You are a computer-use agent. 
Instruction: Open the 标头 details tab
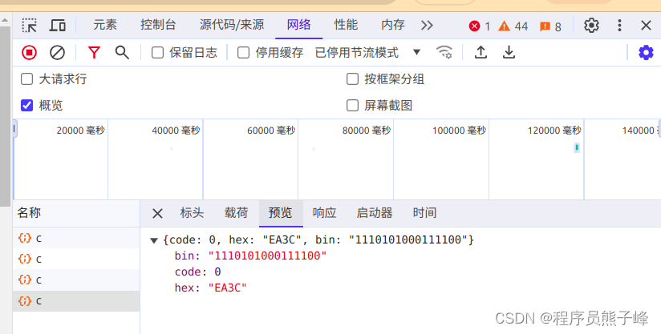point(192,212)
